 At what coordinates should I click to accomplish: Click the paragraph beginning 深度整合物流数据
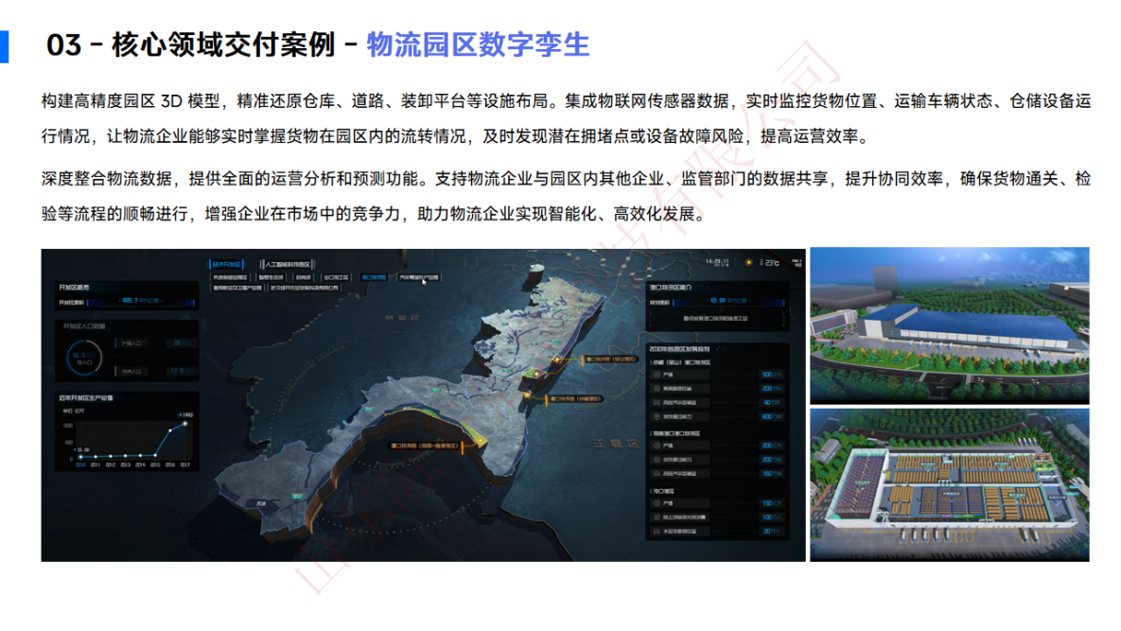click(x=567, y=197)
